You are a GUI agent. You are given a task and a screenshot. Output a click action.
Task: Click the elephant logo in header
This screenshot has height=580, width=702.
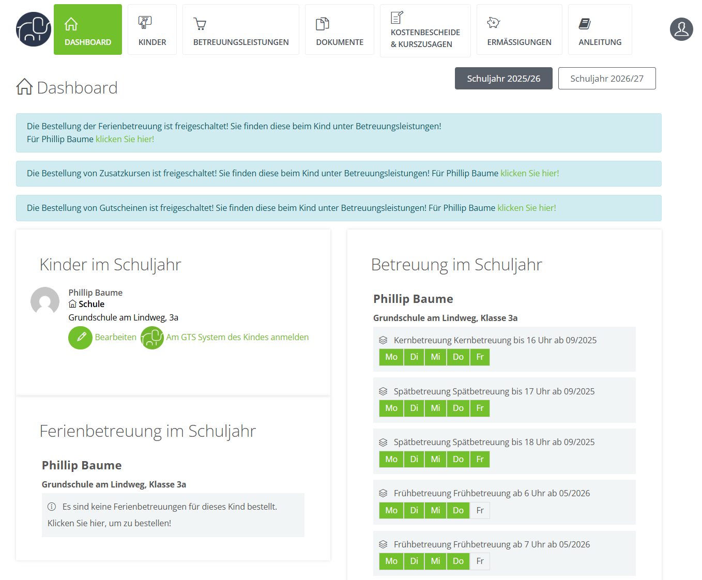click(x=34, y=29)
